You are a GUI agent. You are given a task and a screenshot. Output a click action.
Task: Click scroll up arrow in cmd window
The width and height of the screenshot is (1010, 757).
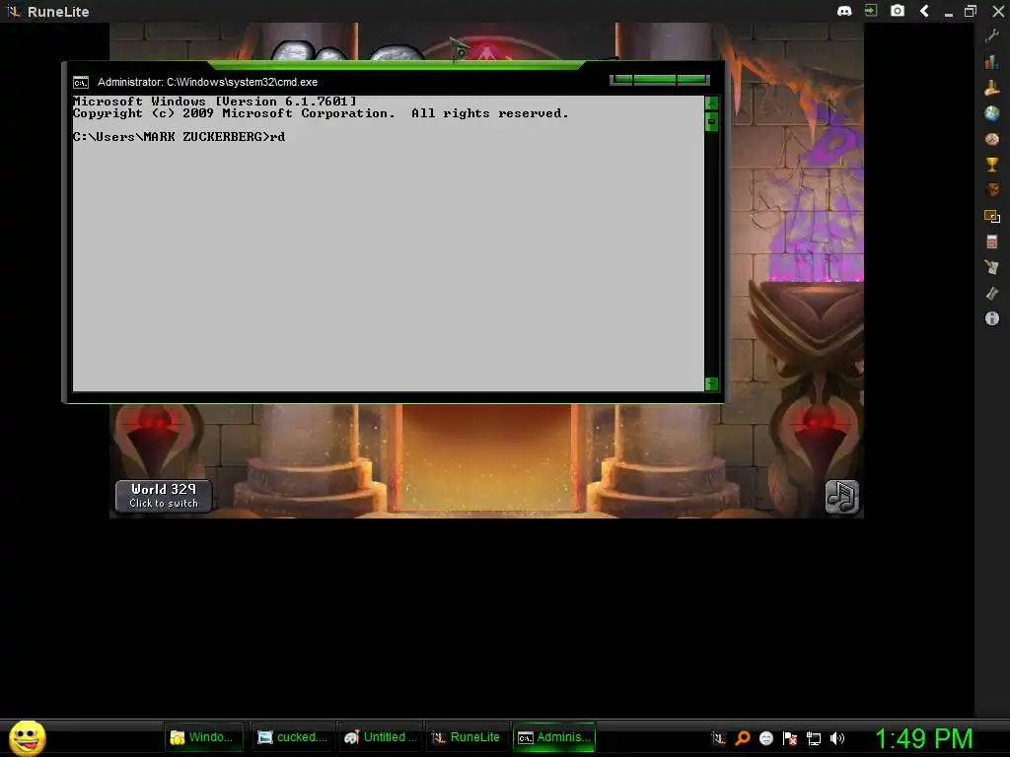tap(711, 103)
